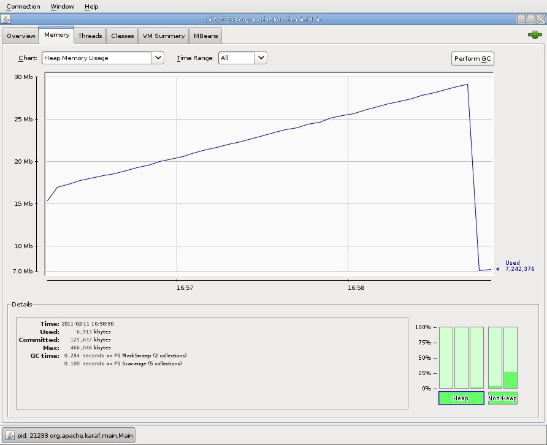This screenshot has height=445, width=547.
Task: Click the pid 21233 taskbar button at bottom
Action: tap(69, 436)
